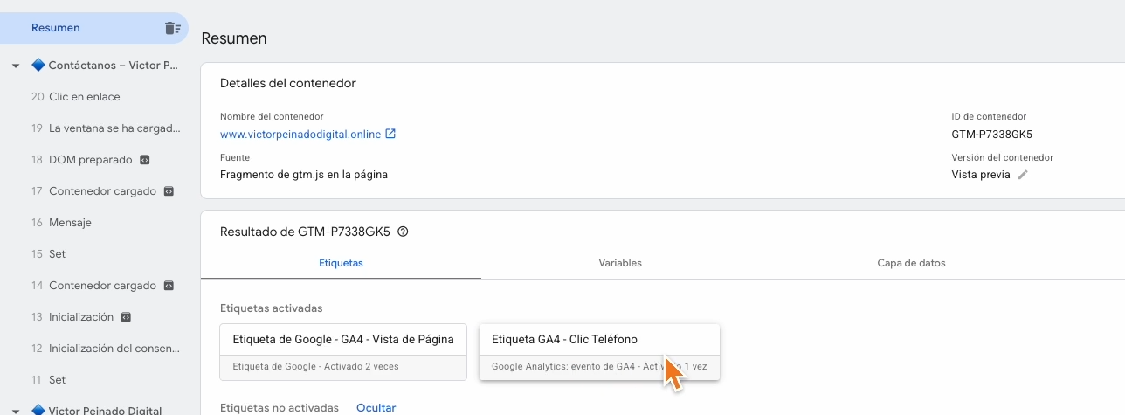Select the Resumen summary item
Image resolution: width=1125 pixels, height=415 pixels.
pos(56,28)
